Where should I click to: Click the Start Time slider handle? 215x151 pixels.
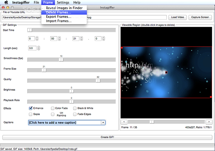30,30
